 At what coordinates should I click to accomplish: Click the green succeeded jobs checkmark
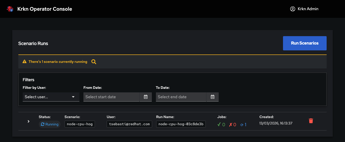pyautogui.click(x=219, y=124)
